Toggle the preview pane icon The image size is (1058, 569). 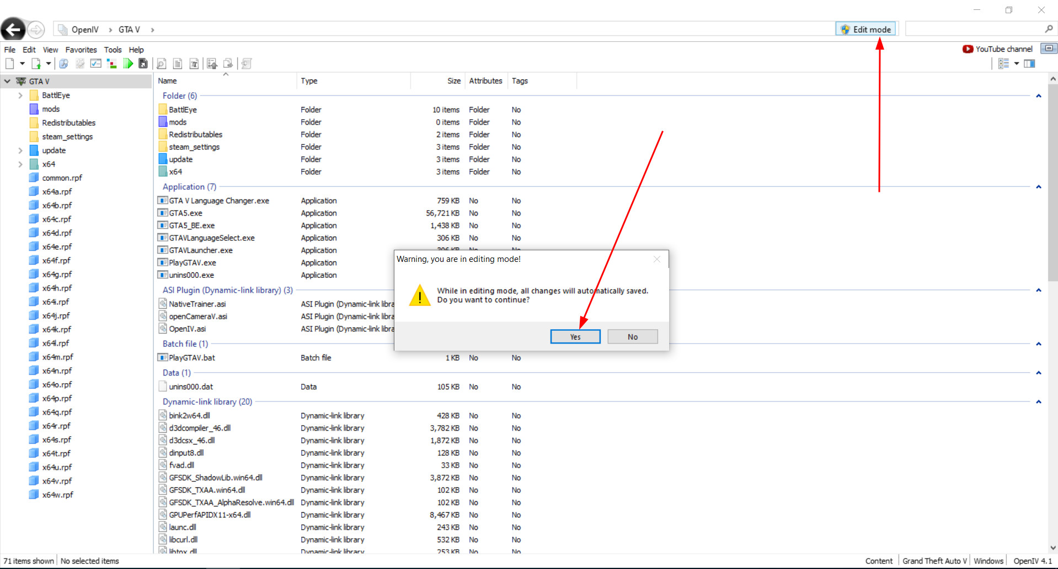click(x=1029, y=64)
